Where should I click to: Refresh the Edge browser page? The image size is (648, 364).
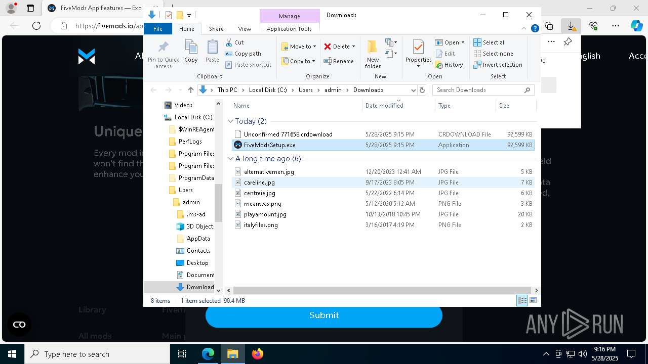point(36,26)
